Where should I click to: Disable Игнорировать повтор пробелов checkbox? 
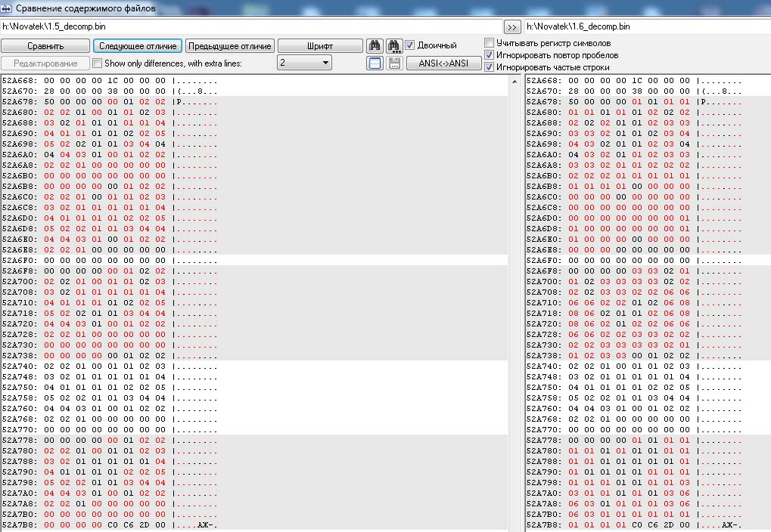490,55
